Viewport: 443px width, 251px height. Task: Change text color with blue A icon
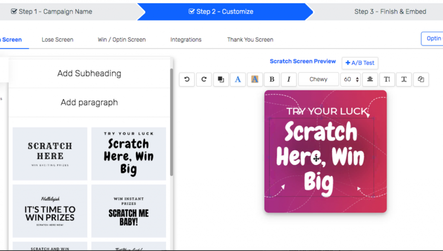coord(238,80)
